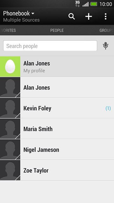The width and height of the screenshot is (114, 203).
Task: Open Alan Jones My profile entry
Action: [x=57, y=67]
